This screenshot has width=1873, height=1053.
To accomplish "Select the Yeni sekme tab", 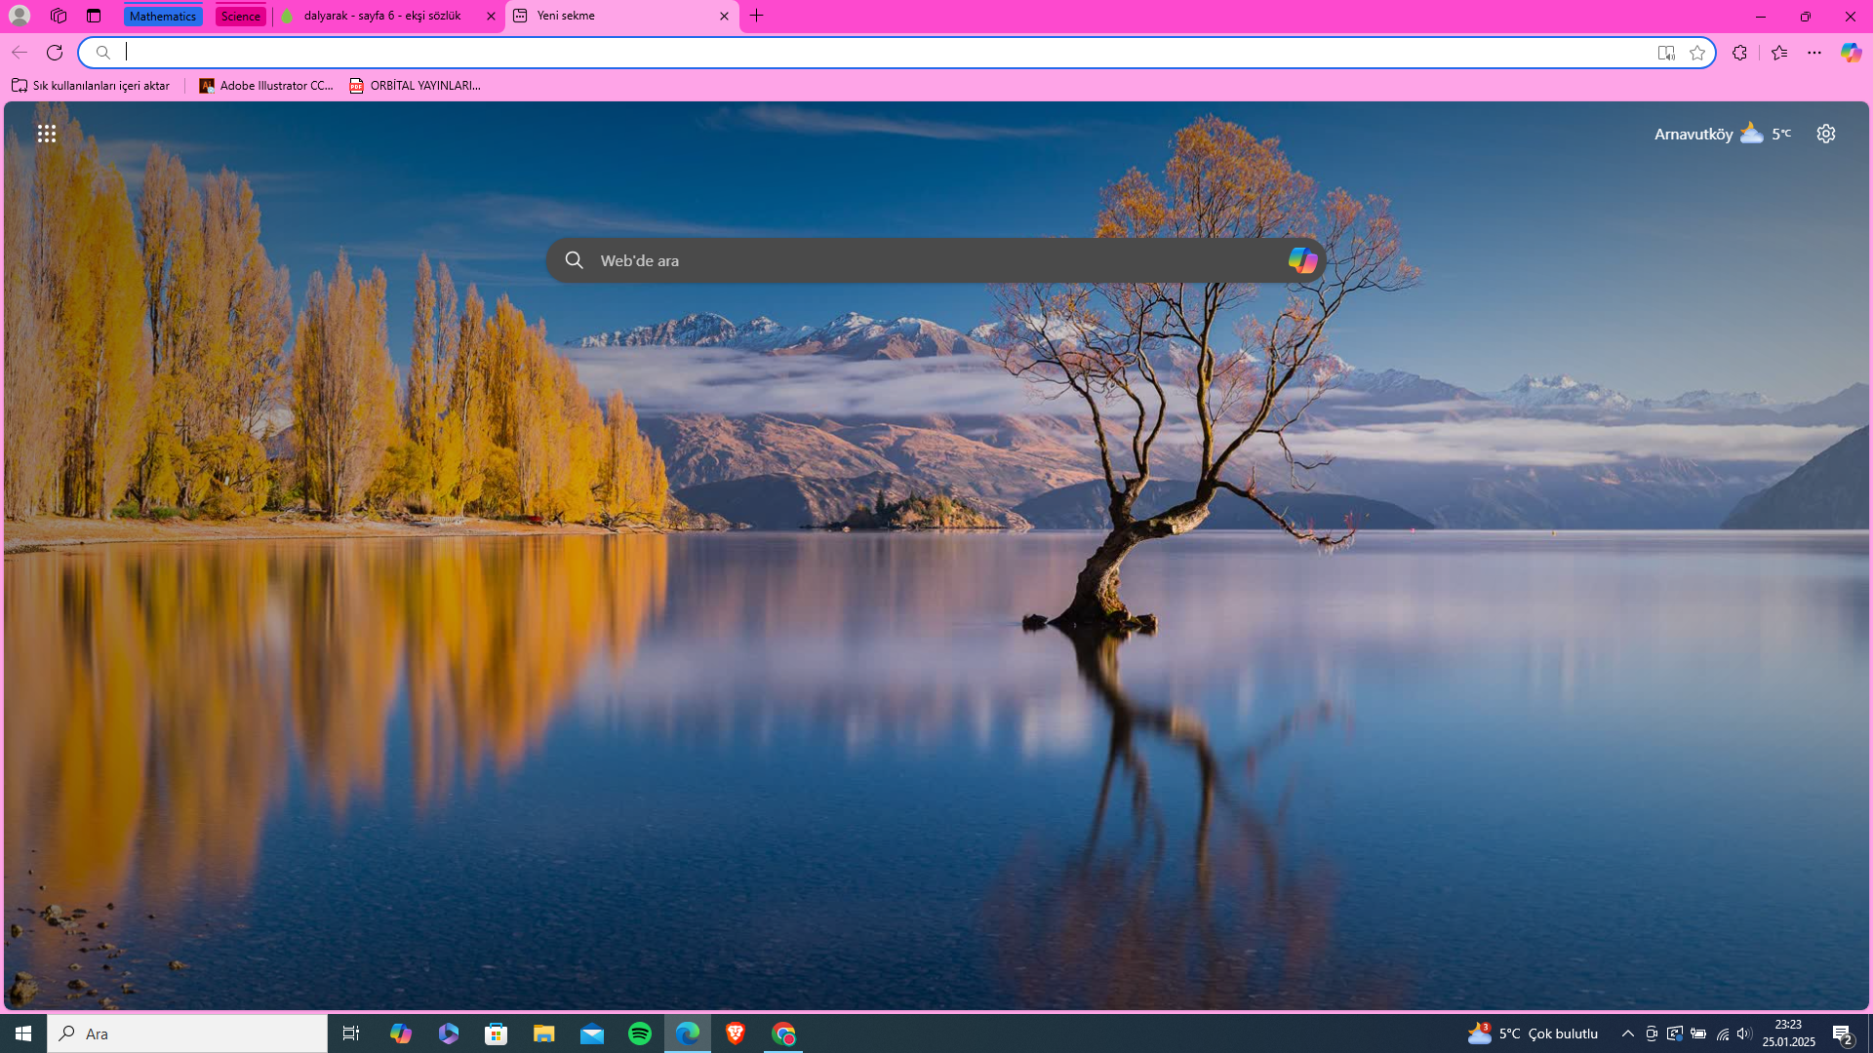I will point(613,16).
